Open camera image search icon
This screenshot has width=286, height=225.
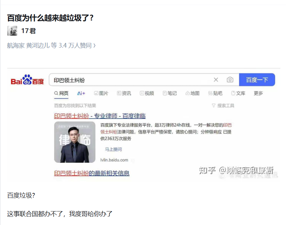coord(230,80)
